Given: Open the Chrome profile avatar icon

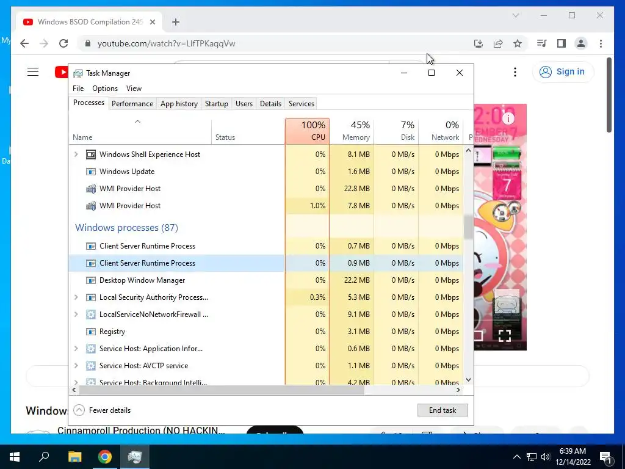Looking at the screenshot, I should 581,43.
